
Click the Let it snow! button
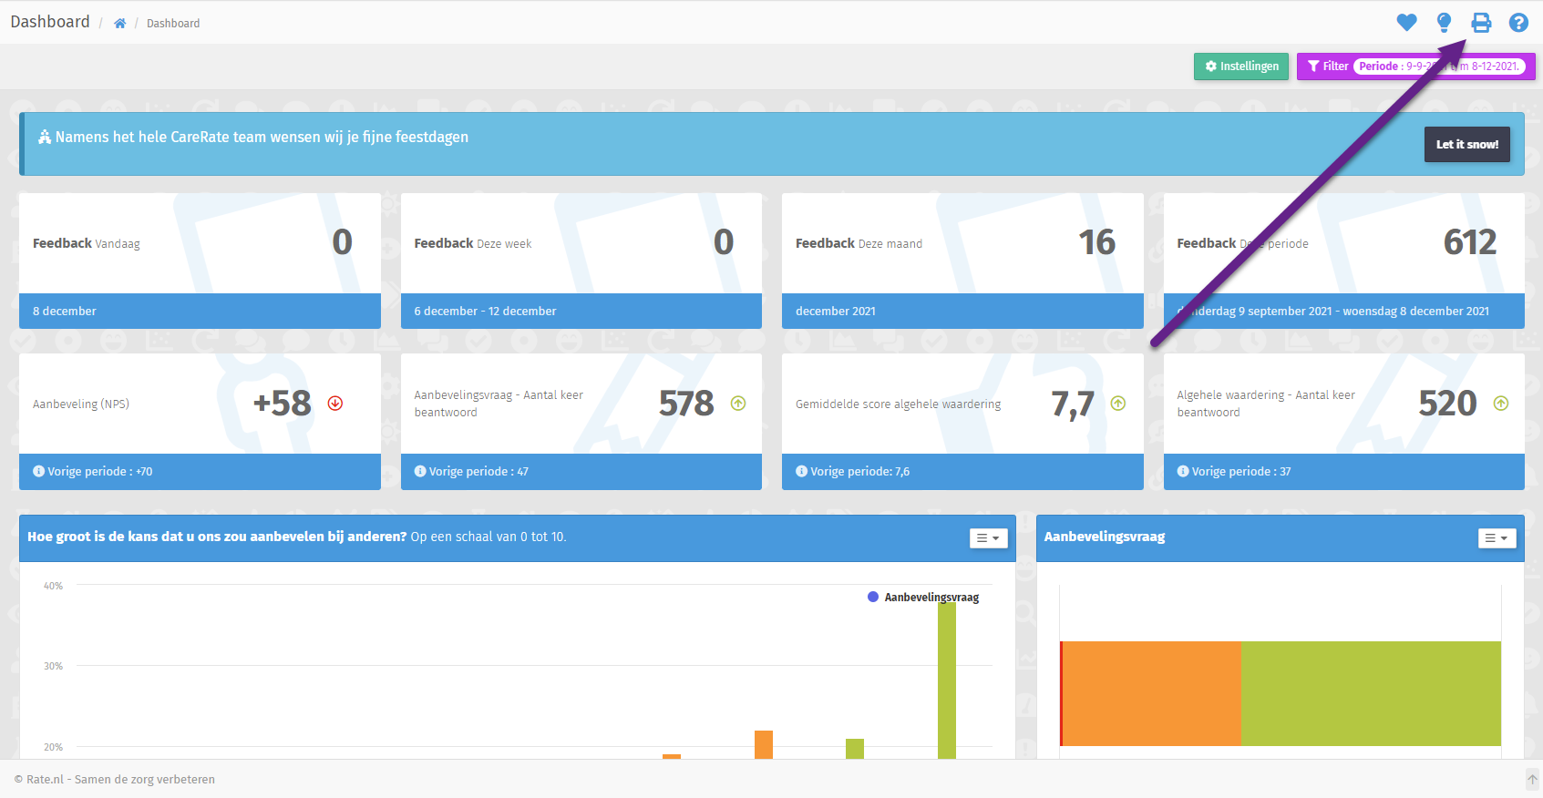point(1466,144)
